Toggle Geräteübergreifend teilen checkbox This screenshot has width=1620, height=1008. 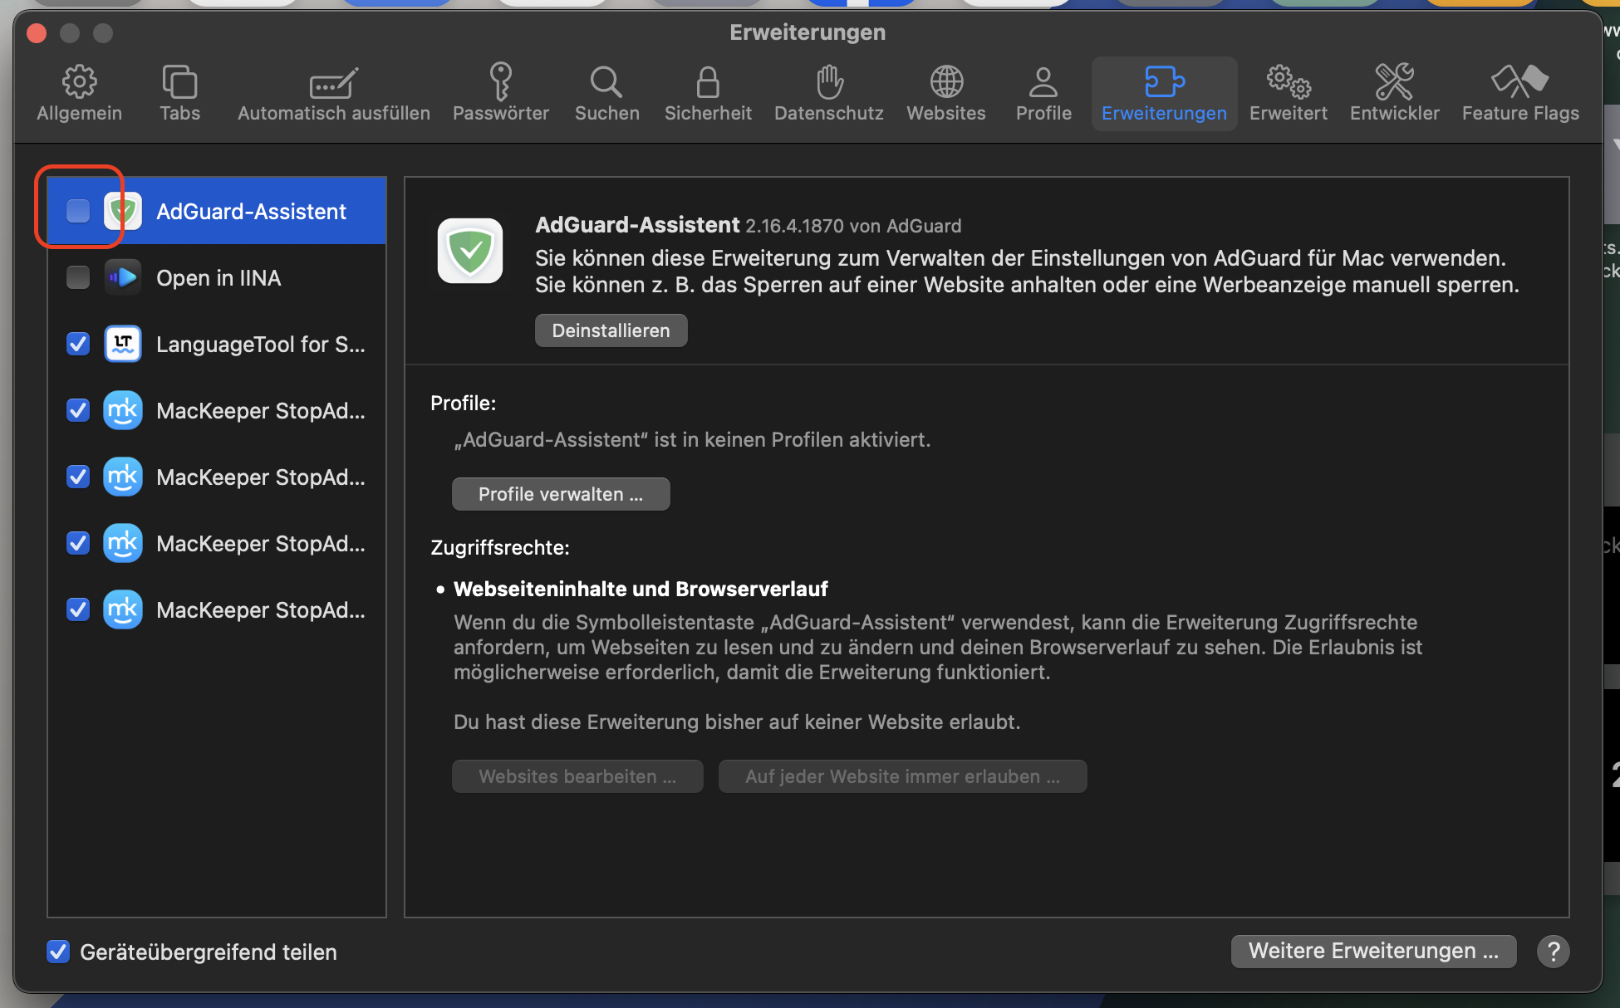[x=58, y=952]
